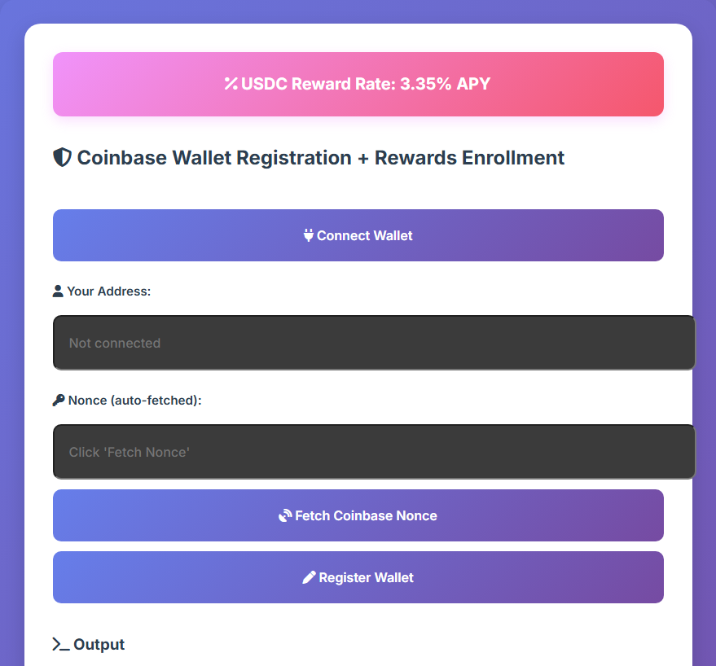
Task: Click the key icon beside Nonce label
Action: click(59, 401)
